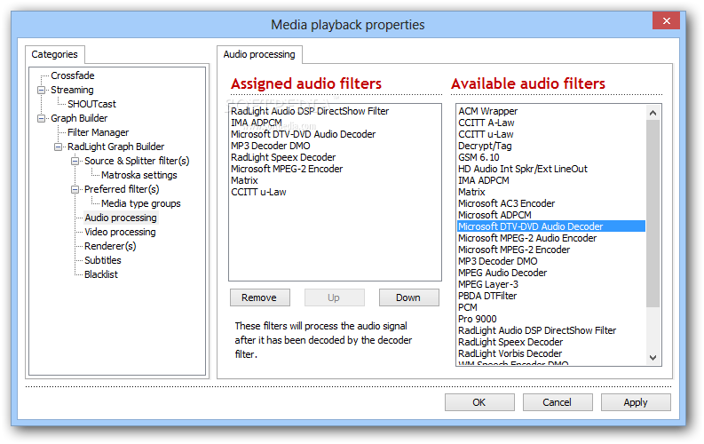
Task: Select RadLight Graph Builder tree item
Action: click(x=115, y=147)
